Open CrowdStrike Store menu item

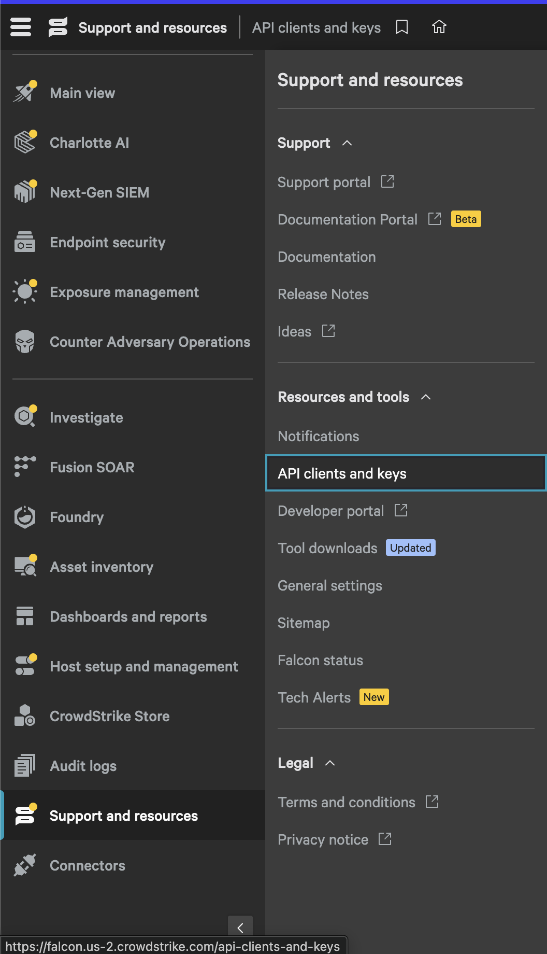(110, 717)
